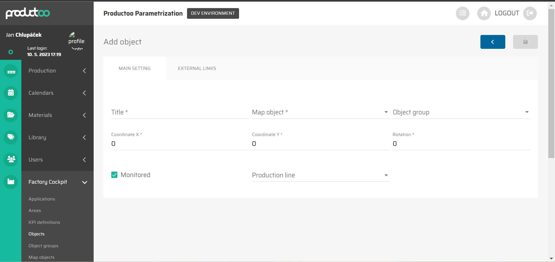The width and height of the screenshot is (555, 262).
Task: Click the Factory Cockpit factory icon
Action: tap(11, 182)
